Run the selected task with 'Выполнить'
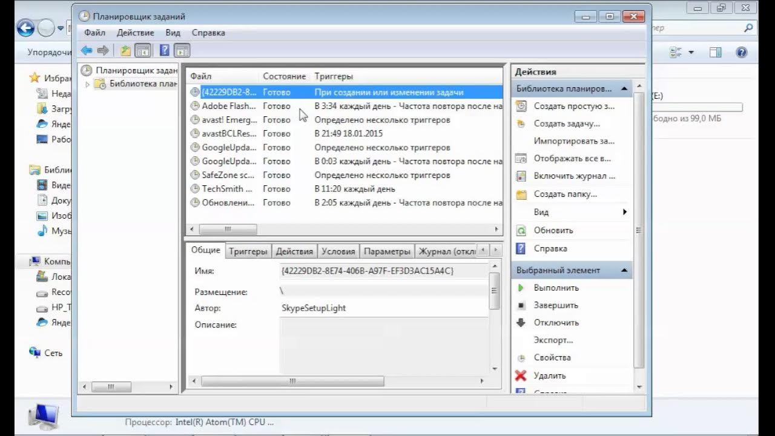Image resolution: width=775 pixels, height=436 pixels. click(556, 288)
